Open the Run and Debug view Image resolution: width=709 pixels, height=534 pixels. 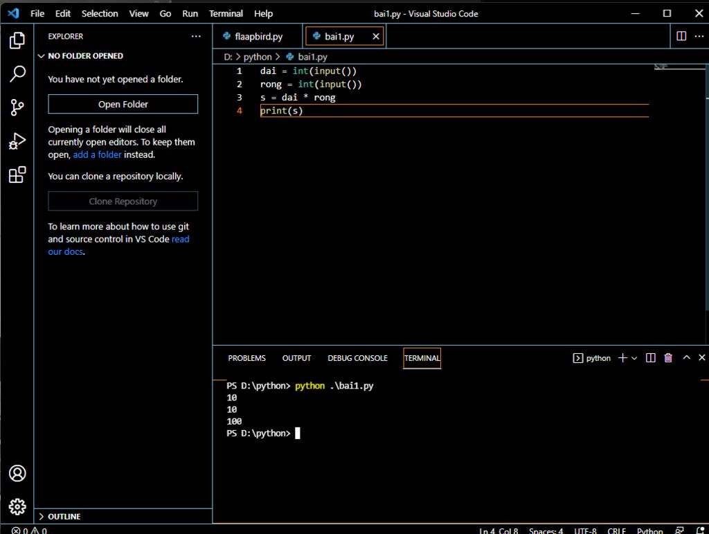click(x=17, y=141)
